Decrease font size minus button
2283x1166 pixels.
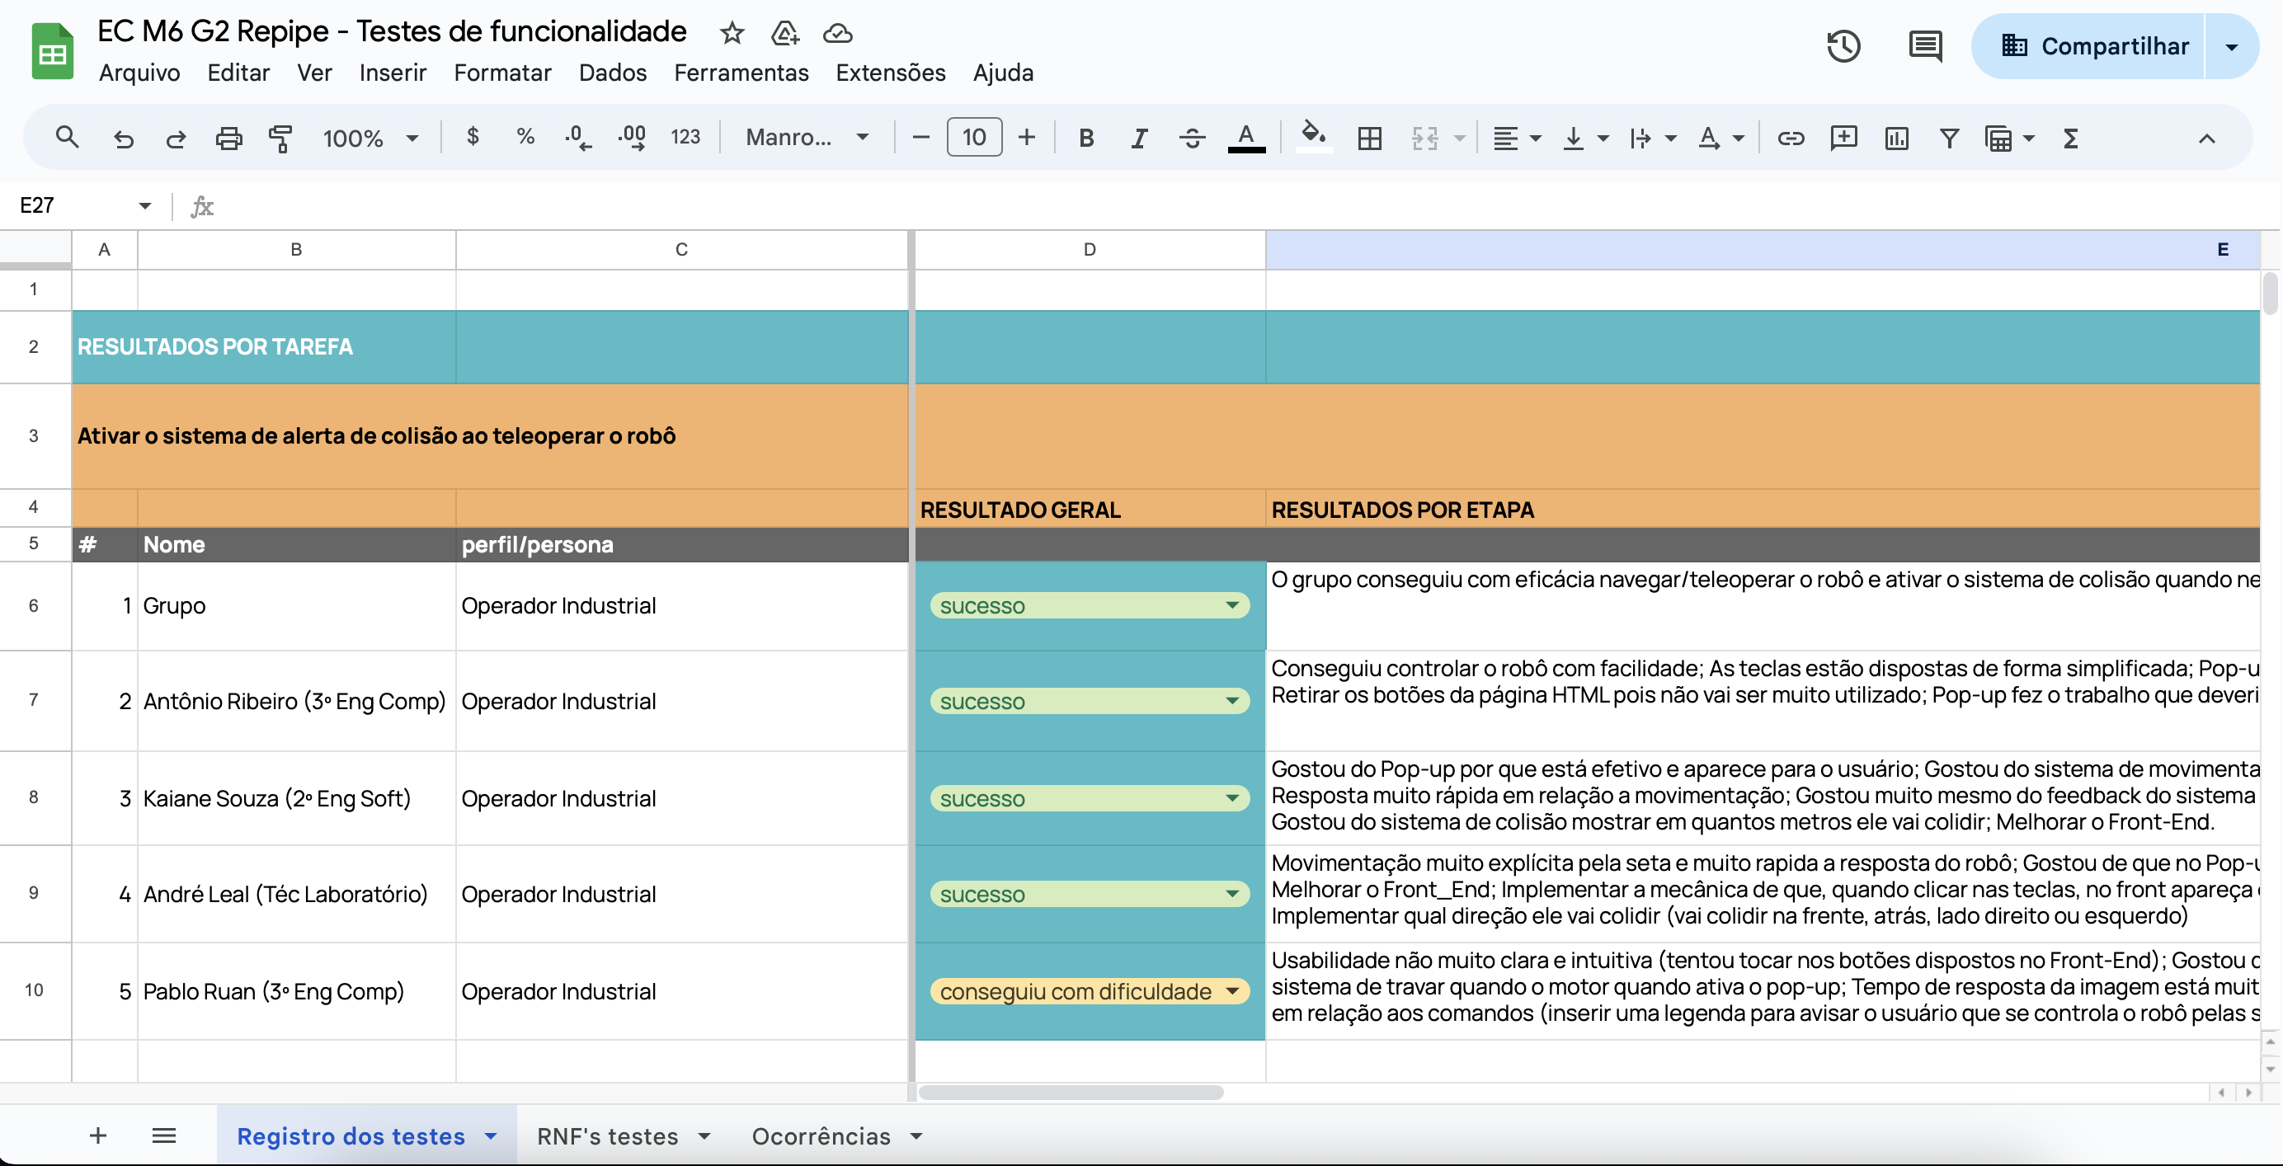(920, 138)
